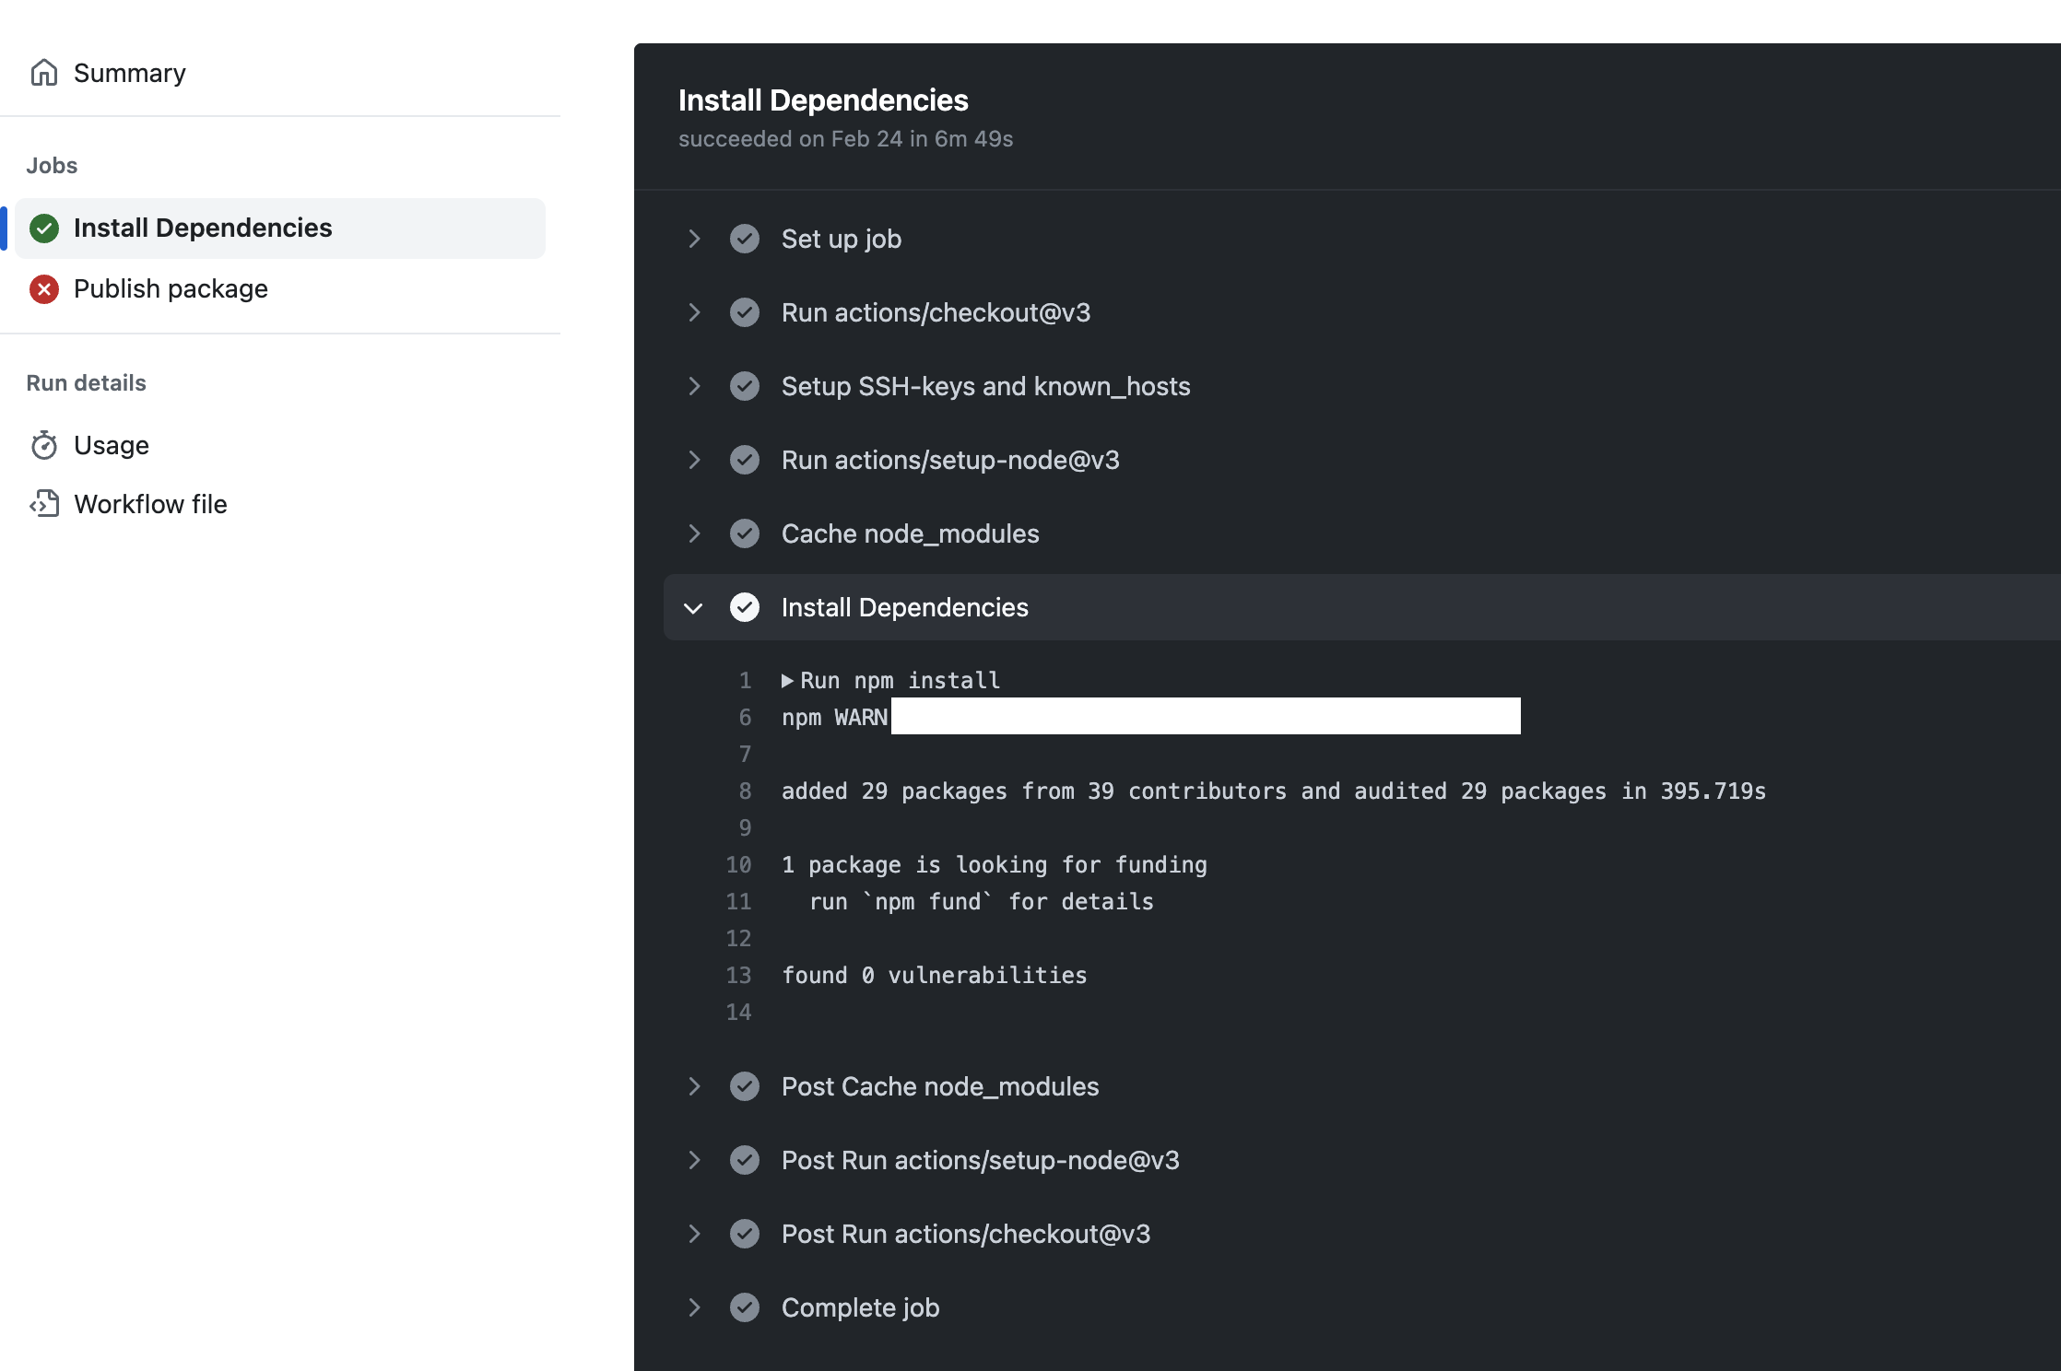Click the Usage stopwatch icon
The image size is (2061, 1371).
[44, 445]
